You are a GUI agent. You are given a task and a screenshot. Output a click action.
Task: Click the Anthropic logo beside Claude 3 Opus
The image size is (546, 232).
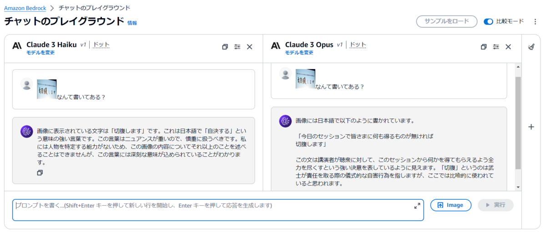coord(275,45)
